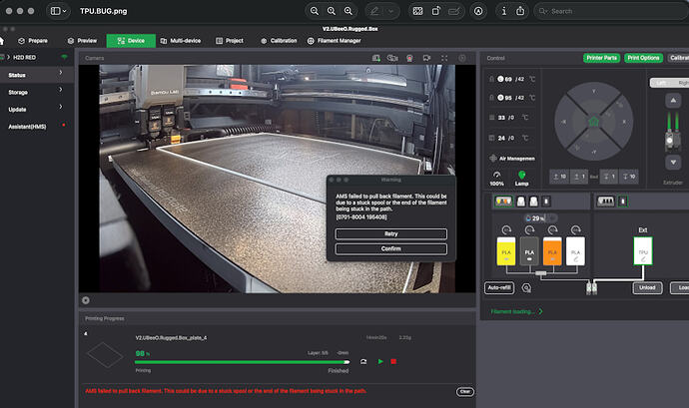Click right nozzle temperature 95 value
689x408 pixels.
click(508, 98)
